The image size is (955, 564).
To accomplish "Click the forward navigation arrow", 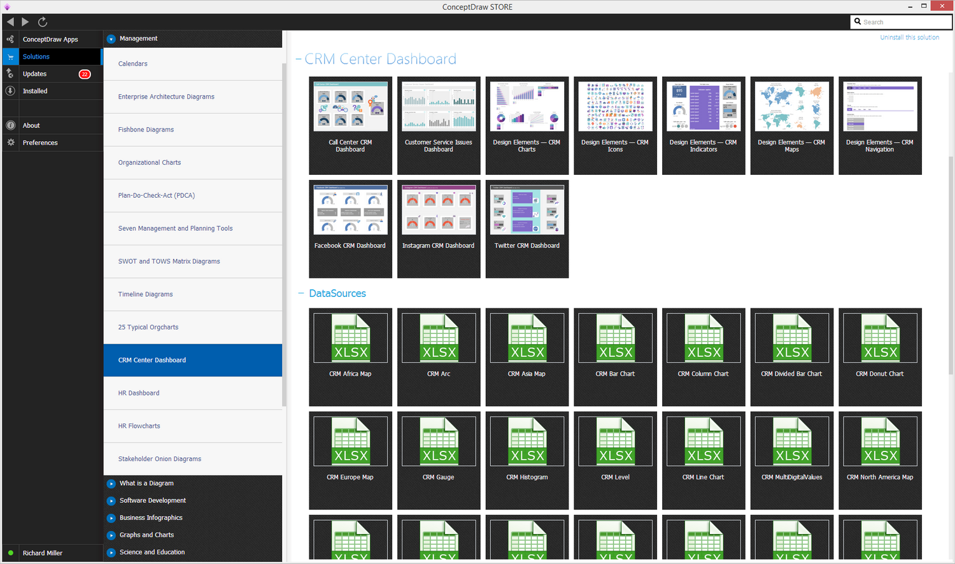I will coord(25,22).
